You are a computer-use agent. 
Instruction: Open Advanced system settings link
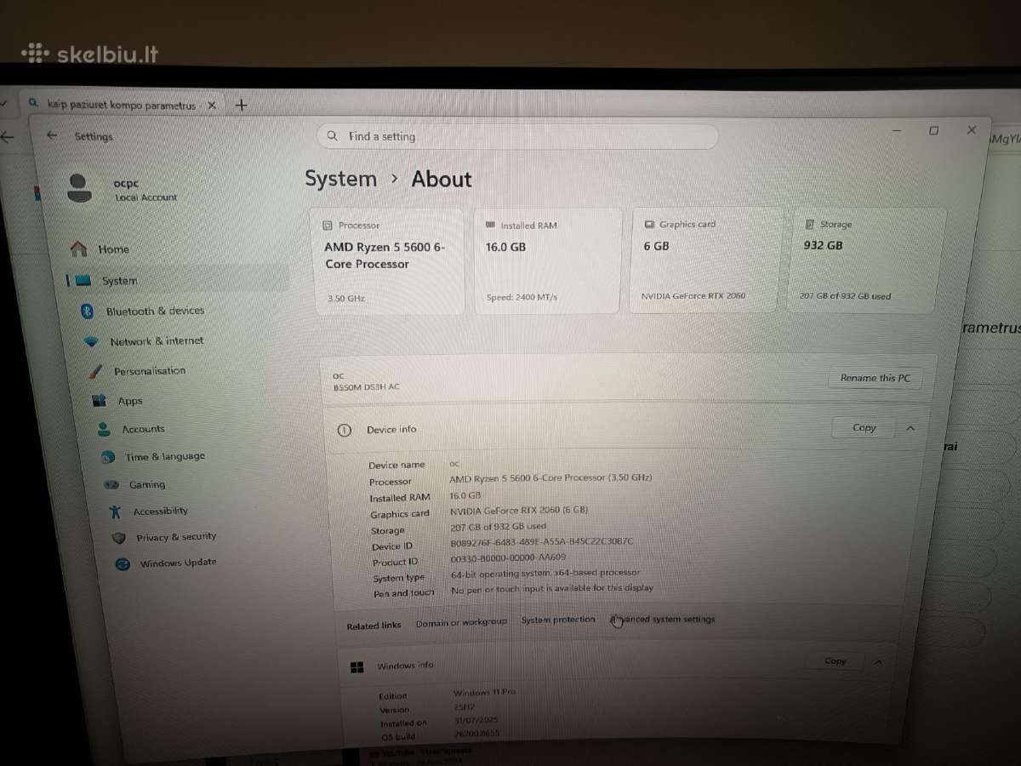click(663, 619)
